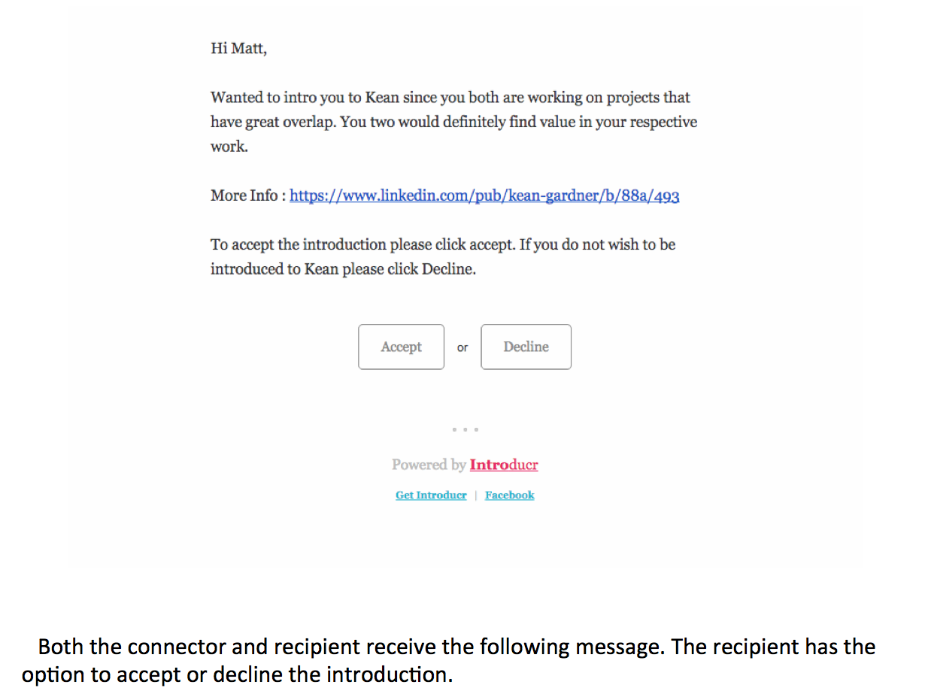This screenshot has width=925, height=694.
Task: Click the word 'work.' ending the intro
Action: tap(229, 147)
